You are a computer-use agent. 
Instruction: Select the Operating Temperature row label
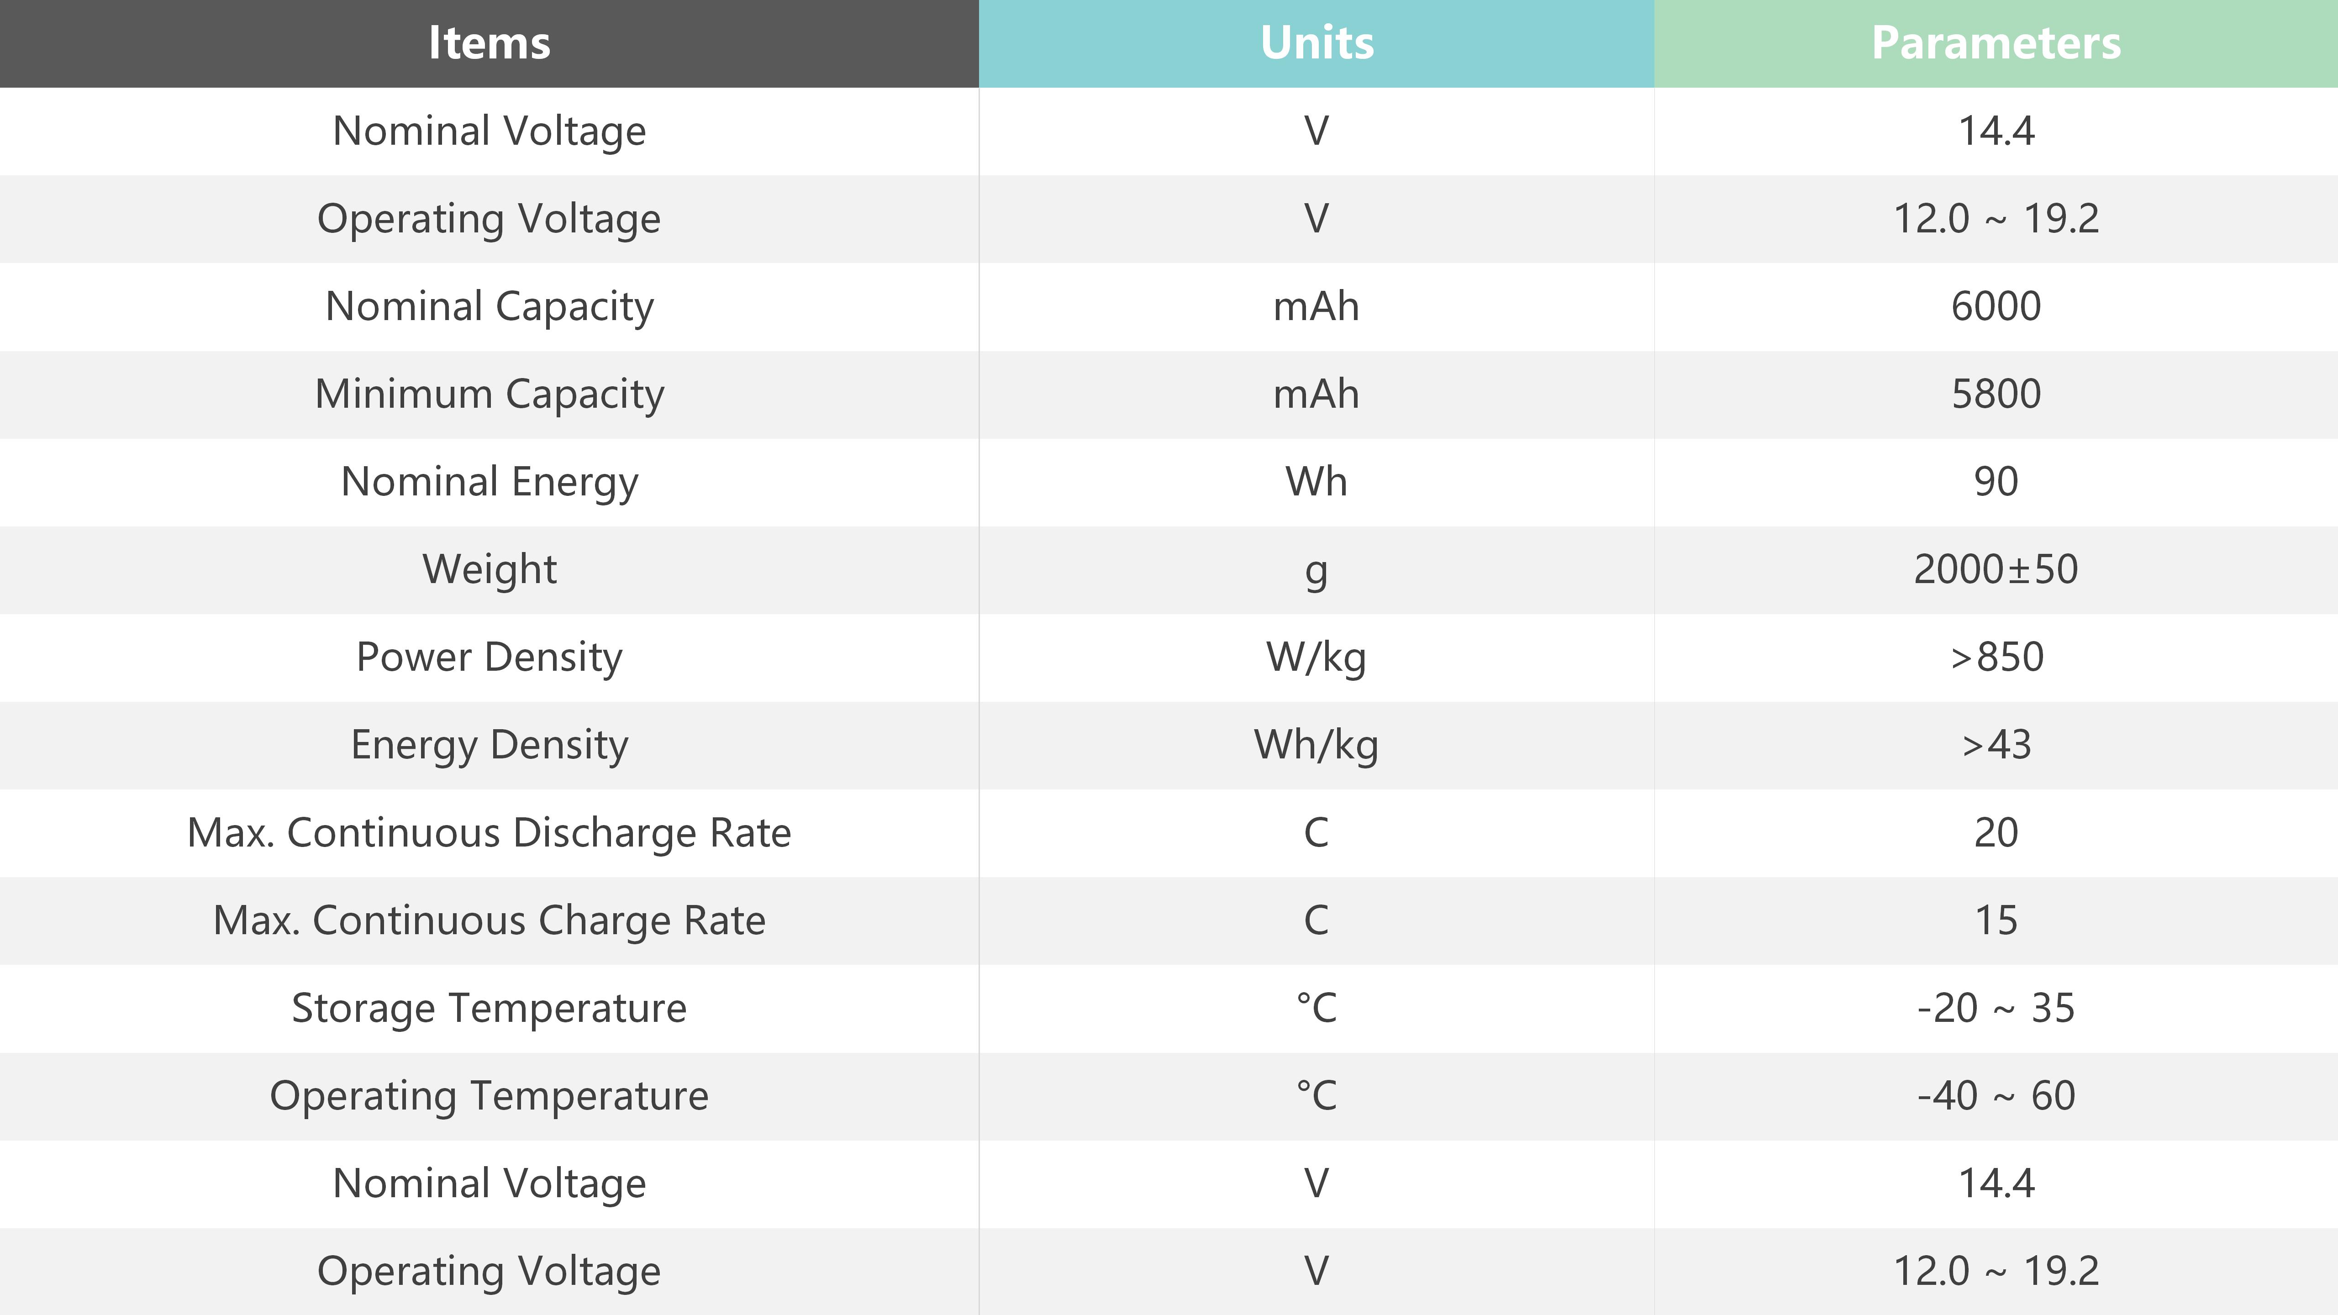pos(489,1096)
